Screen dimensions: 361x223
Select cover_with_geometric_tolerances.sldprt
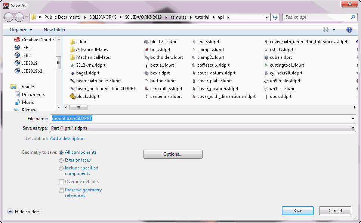coord(306,42)
